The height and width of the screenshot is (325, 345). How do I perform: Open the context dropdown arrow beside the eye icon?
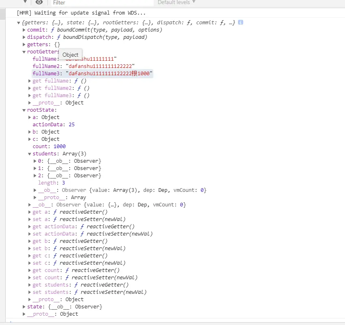point(25,2)
